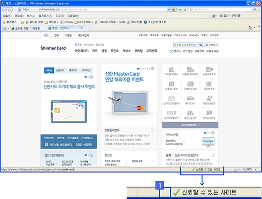Click the favorites star button 즐겨찾기
Screen dimensions: 262x199
[9, 22]
